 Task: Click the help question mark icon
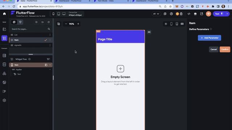click(171, 14)
